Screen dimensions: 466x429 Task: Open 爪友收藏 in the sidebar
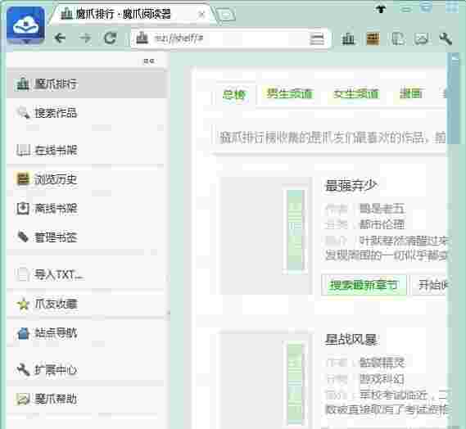pyautogui.click(x=87, y=304)
